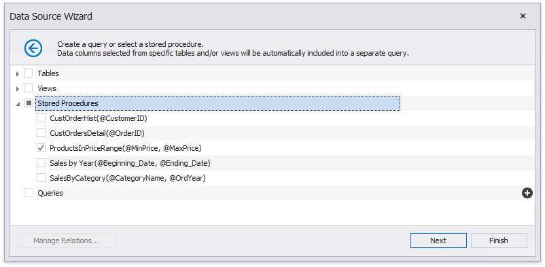
Task: Select the Sales by Year procedure label
Action: 130,163
